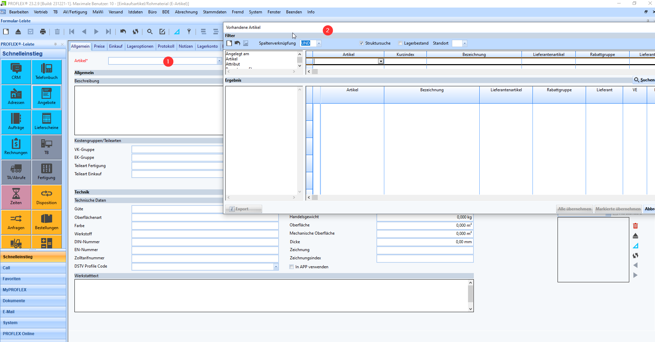Toggle the Struktursuche checkbox
655x342 pixels.
[x=361, y=43]
